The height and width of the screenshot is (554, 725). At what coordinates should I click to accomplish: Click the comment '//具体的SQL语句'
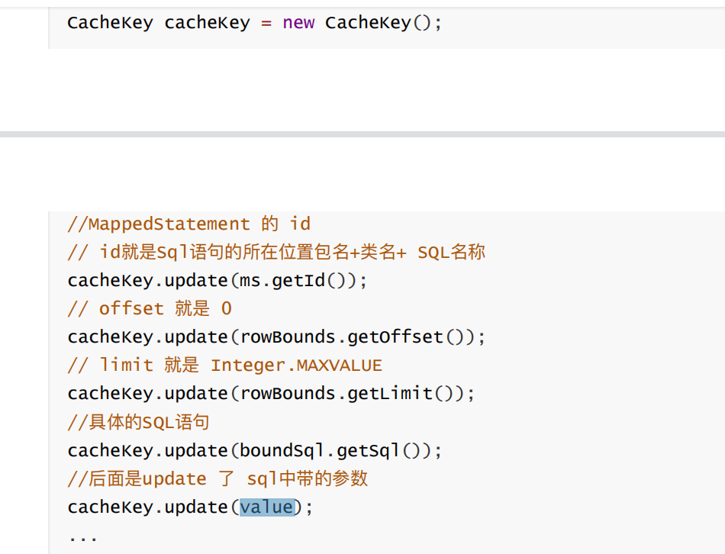pos(138,422)
